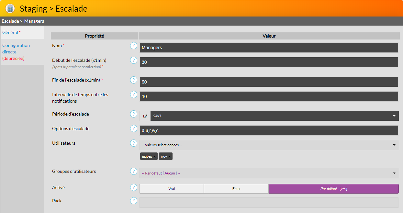Image resolution: width=403 pixels, height=213 pixels.
Task: Click the Nom field containing Managers
Action: (269, 48)
